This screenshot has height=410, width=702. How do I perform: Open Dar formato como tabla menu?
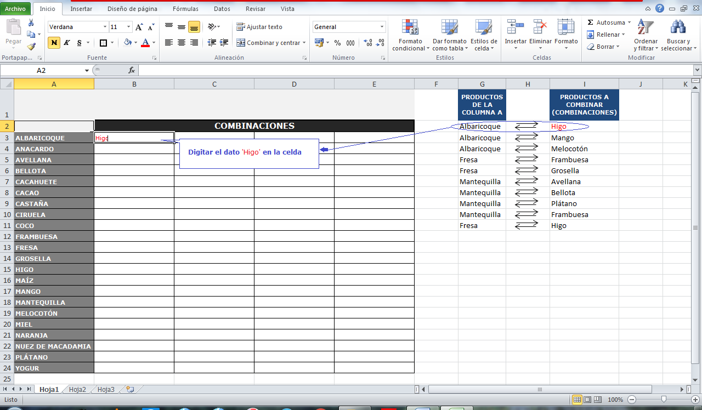(450, 35)
